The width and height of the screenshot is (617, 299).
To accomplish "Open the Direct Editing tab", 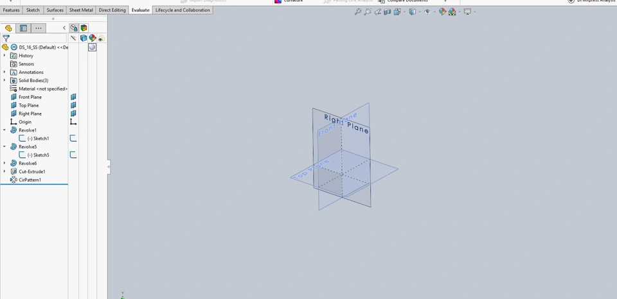I will point(112,10).
